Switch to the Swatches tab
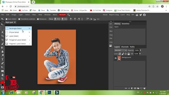Image resolution: width=169 pixels, height=95 pixels. 125,24
